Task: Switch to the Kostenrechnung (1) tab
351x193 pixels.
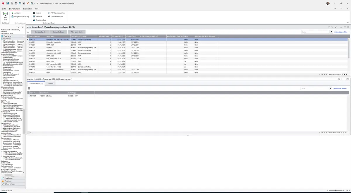Action: 36,84
